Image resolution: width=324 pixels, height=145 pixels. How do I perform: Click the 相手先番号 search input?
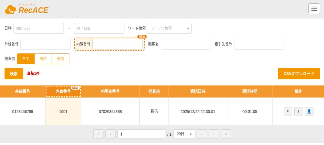(259, 44)
